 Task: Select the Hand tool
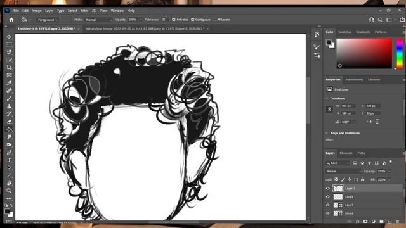tap(9, 183)
